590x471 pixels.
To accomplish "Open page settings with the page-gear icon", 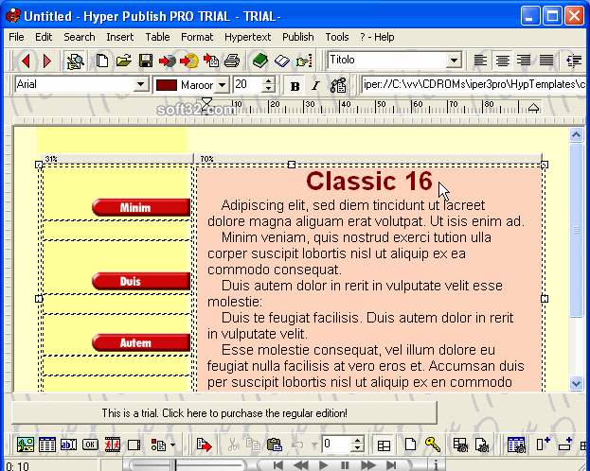I will (482, 445).
